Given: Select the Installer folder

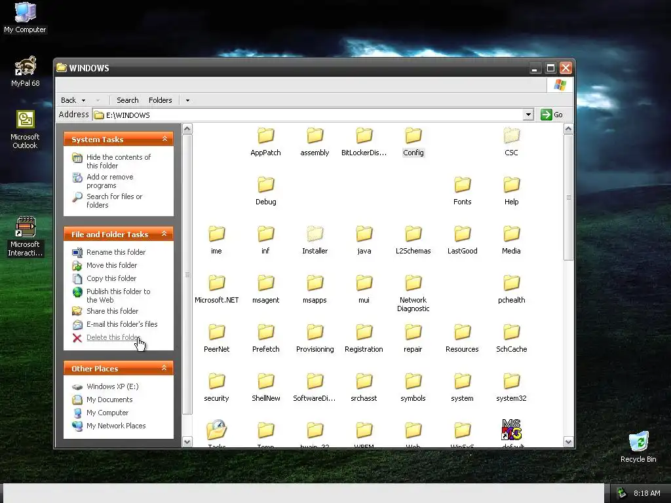Looking at the screenshot, I should click(315, 240).
